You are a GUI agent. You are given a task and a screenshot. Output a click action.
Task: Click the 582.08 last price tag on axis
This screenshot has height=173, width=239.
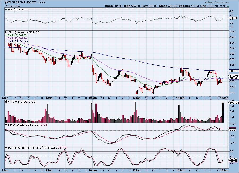point(234,76)
